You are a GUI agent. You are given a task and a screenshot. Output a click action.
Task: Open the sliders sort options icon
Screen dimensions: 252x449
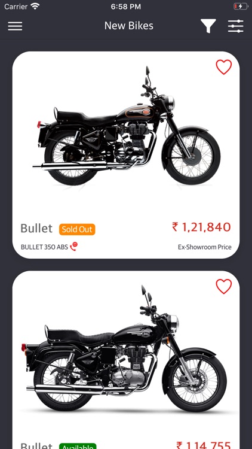click(236, 26)
